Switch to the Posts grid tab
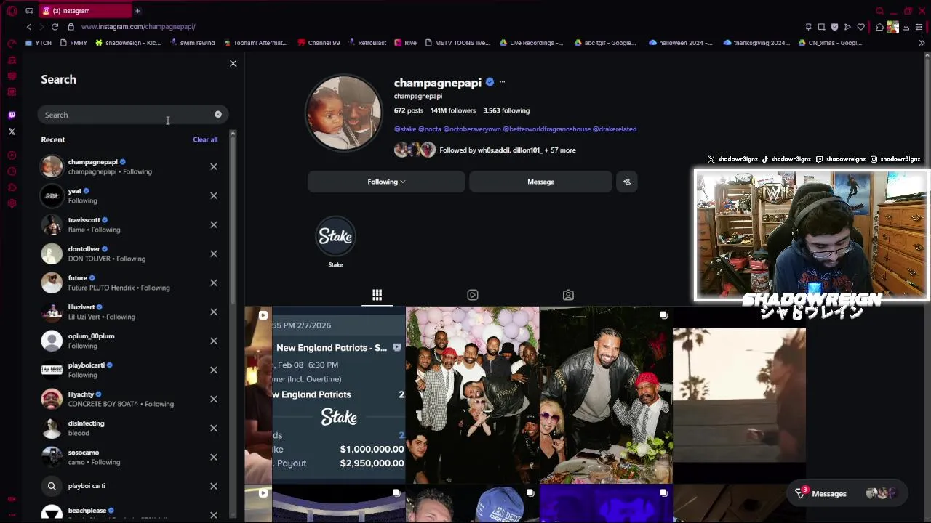931x523 pixels. 377,295
